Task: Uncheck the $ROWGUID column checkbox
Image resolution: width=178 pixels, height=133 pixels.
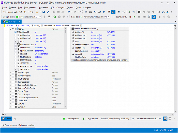Action: (16, 69)
